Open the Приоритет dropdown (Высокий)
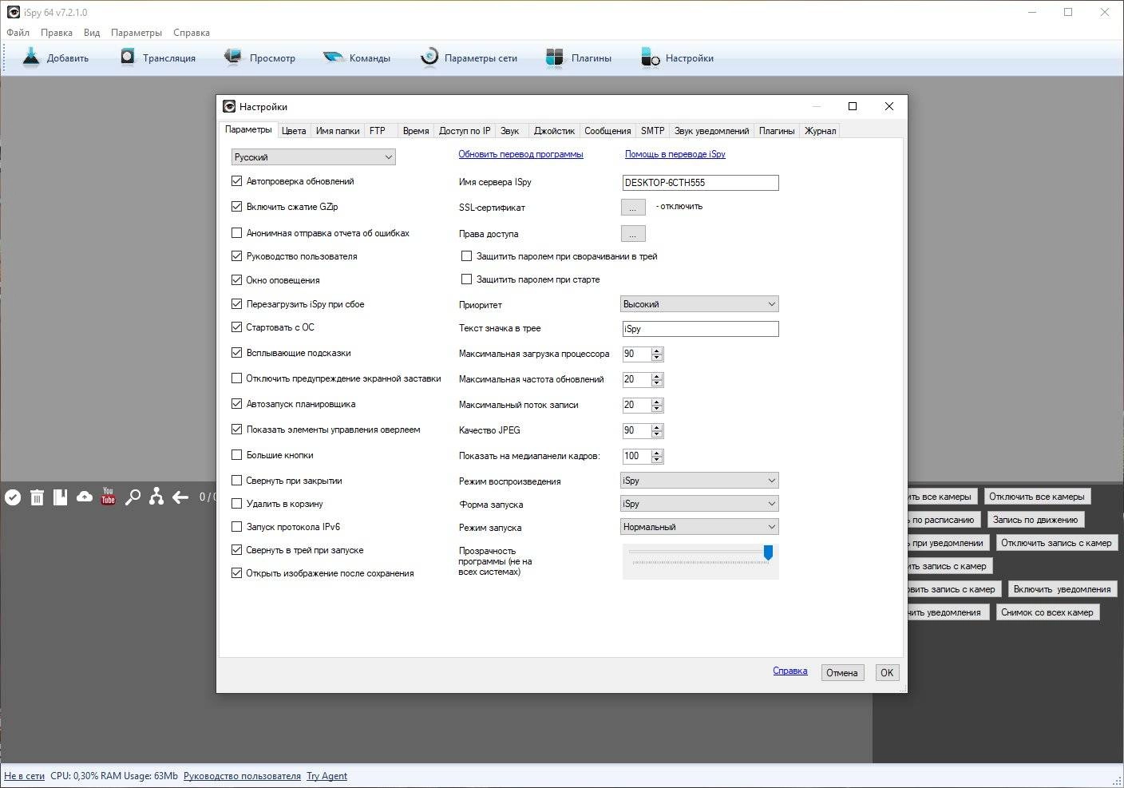 pyautogui.click(x=699, y=304)
